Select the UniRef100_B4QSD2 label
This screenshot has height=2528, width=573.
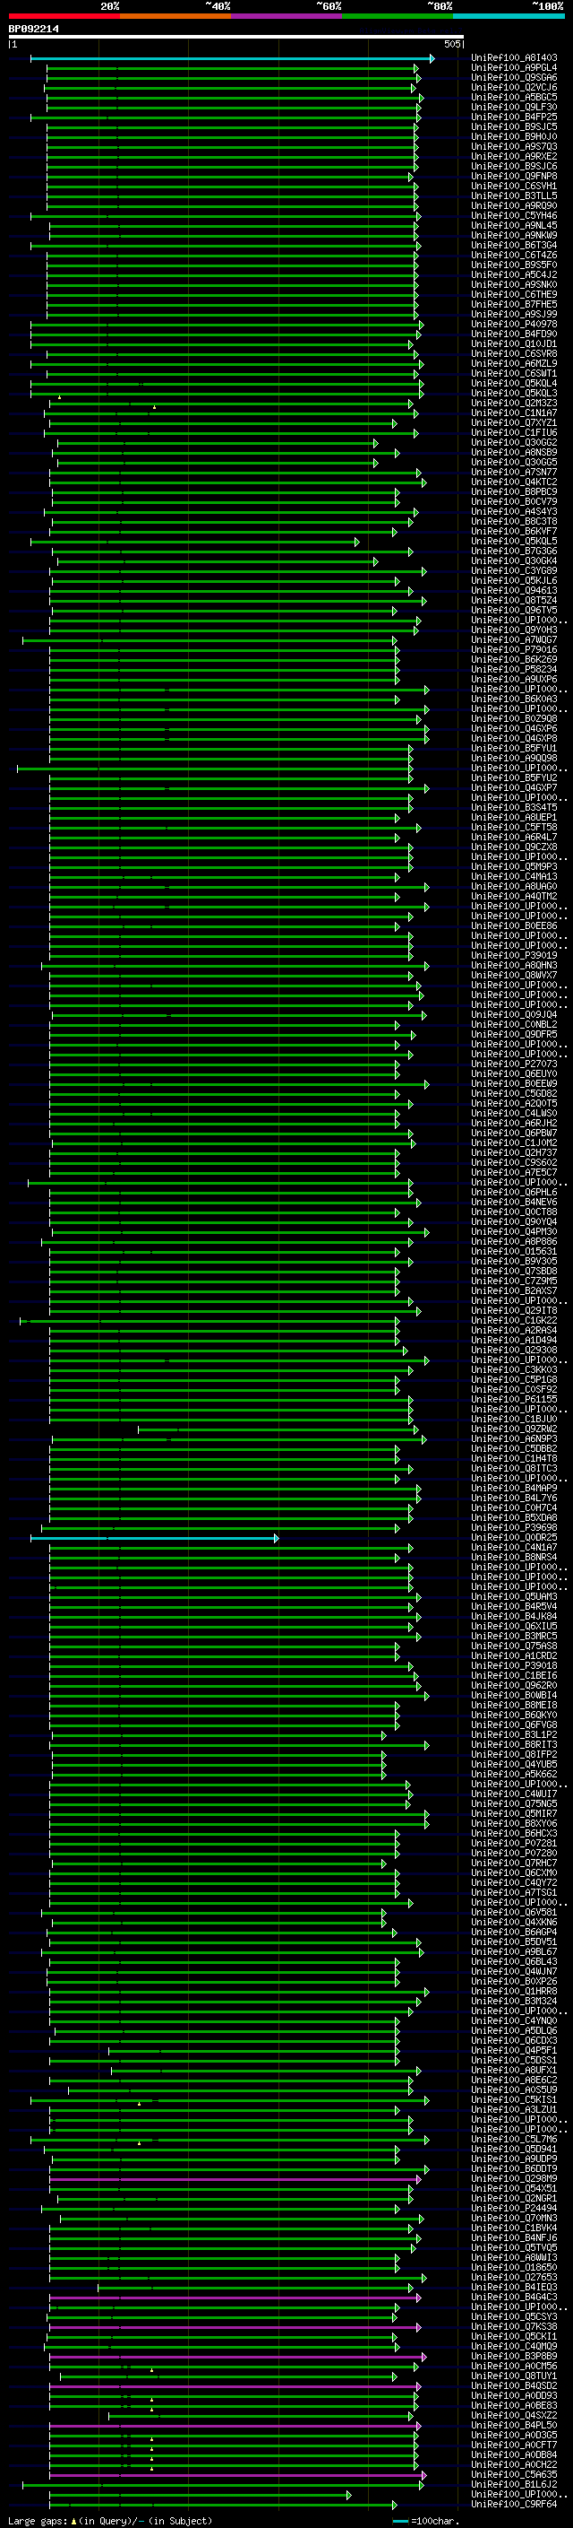(514, 2385)
